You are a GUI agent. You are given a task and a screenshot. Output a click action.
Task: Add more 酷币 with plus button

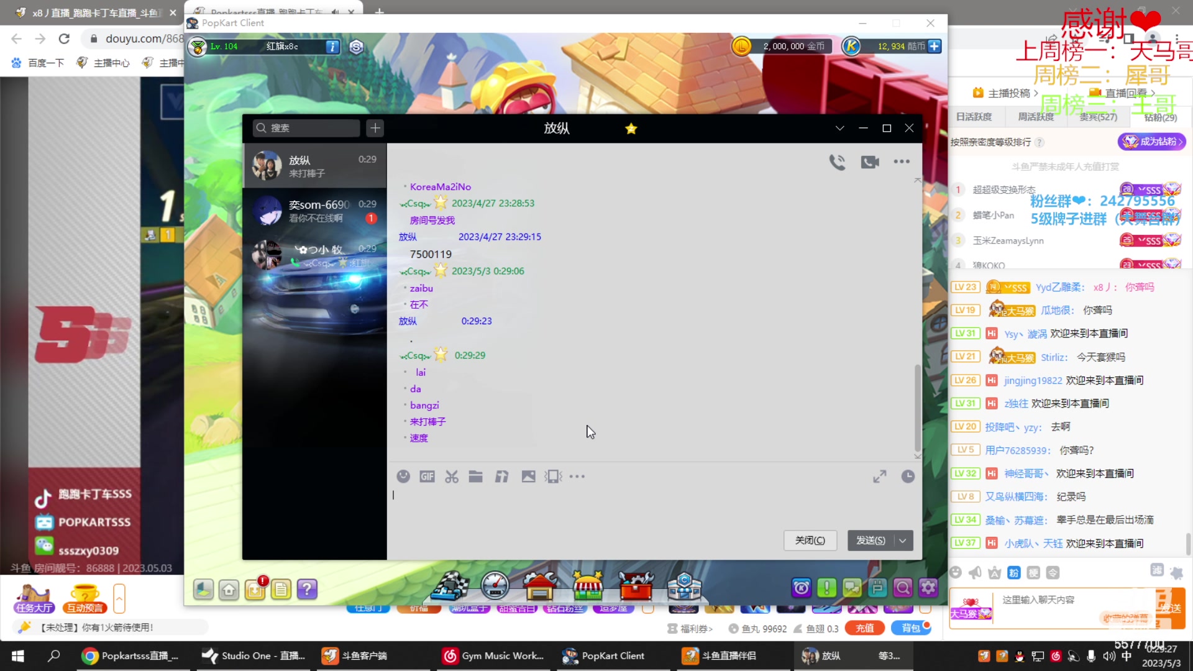tap(935, 46)
